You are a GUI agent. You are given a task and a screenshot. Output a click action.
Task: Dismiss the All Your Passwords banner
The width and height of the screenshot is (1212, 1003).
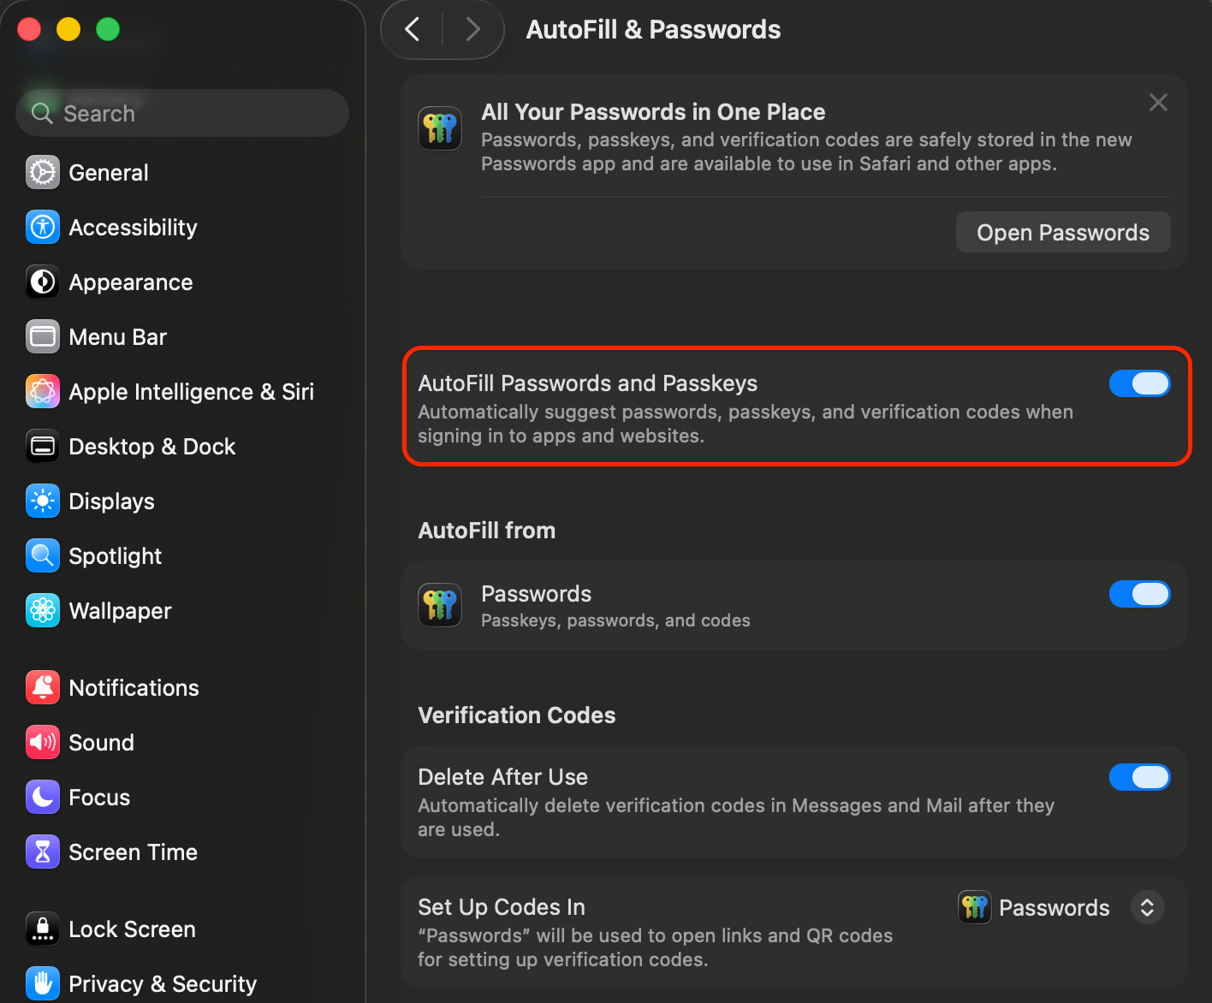(x=1158, y=103)
